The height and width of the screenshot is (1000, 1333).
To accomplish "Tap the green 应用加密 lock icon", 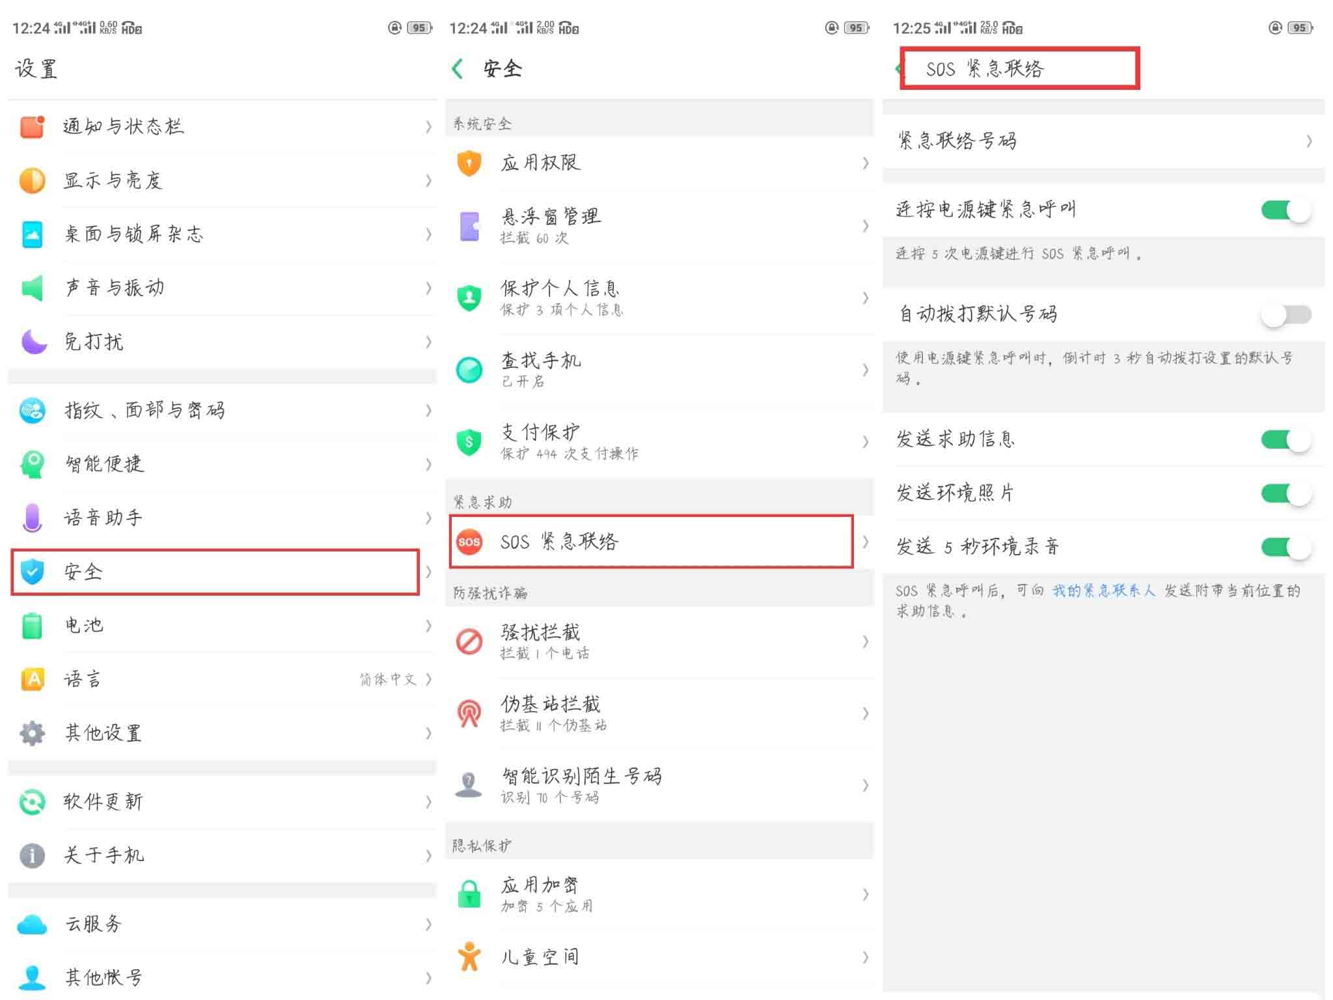I will pyautogui.click(x=469, y=894).
